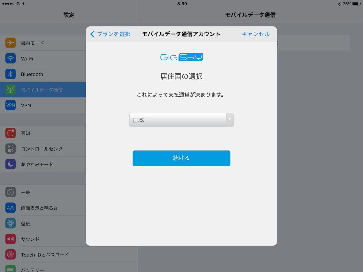Image resolution: width=363 pixels, height=272 pixels.
Task: Tap the Do Not Disturb moon icon
Action: pyautogui.click(x=11, y=164)
